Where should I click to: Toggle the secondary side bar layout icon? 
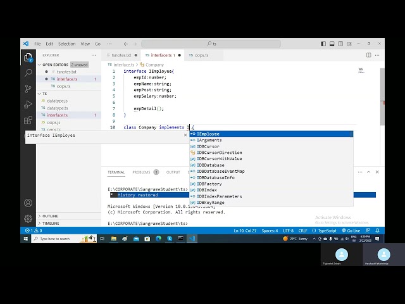pos(340,44)
